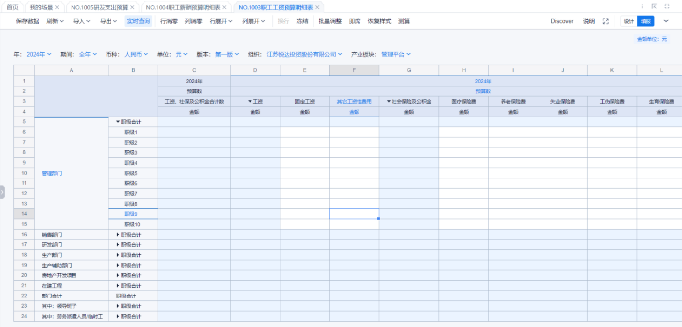
Task: Switch to 填报 fill-in mode
Action: coord(646,21)
